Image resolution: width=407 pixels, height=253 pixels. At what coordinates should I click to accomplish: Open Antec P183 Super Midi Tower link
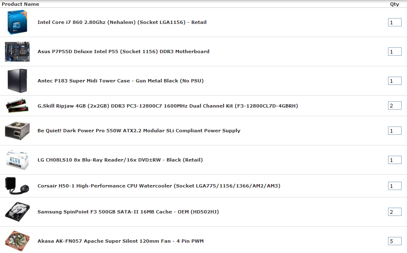click(120, 81)
